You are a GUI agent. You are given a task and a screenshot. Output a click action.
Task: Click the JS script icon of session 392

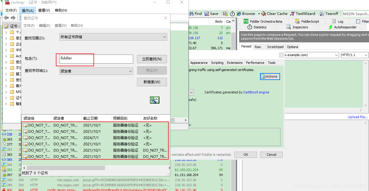(4, 170)
